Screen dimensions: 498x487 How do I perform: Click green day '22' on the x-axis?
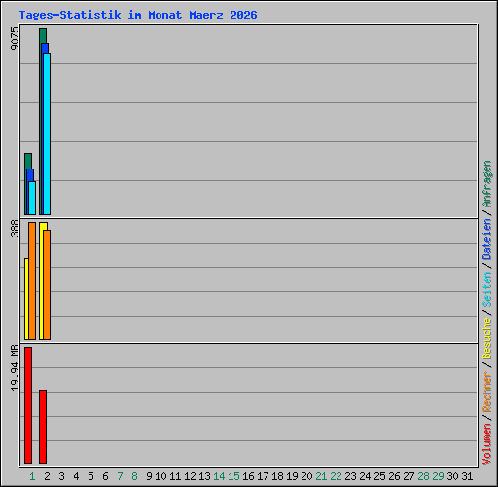point(336,476)
